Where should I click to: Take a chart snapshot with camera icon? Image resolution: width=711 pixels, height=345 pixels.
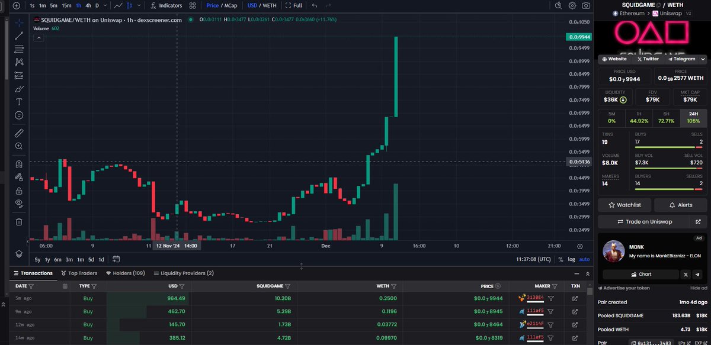point(586,5)
